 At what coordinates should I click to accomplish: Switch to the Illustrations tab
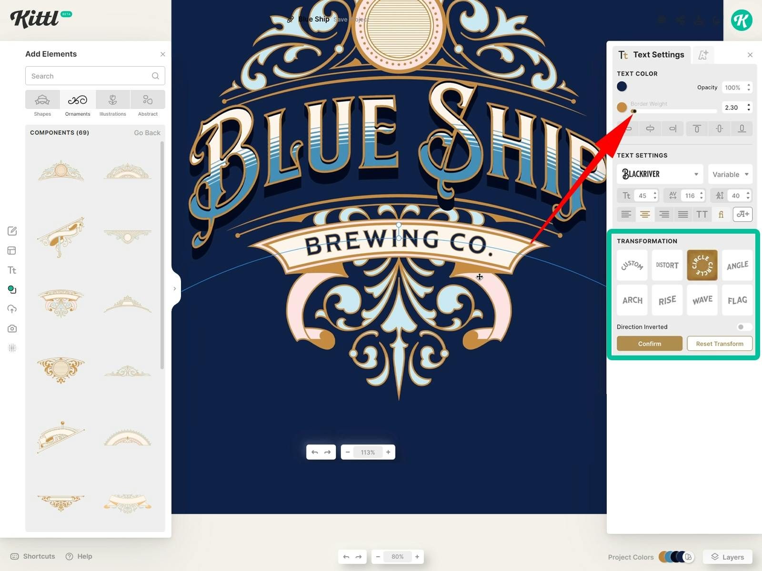click(x=113, y=104)
